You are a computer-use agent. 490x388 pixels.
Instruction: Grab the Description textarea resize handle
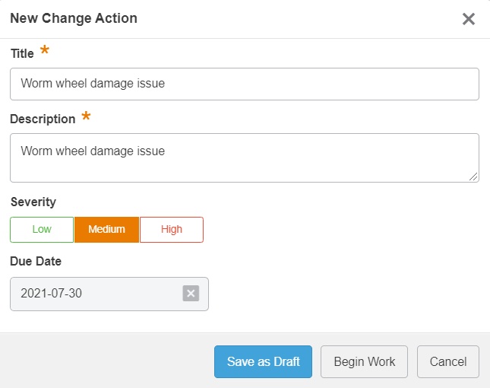[x=473, y=177]
